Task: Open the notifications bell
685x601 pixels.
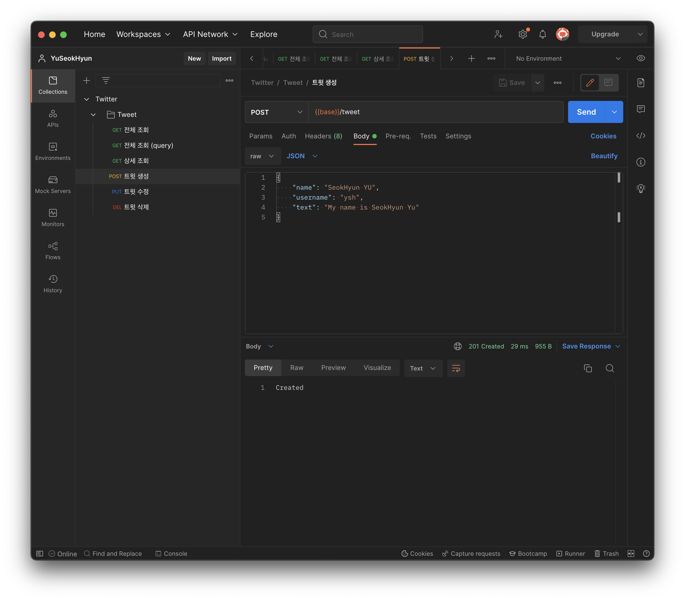Action: pyautogui.click(x=543, y=34)
